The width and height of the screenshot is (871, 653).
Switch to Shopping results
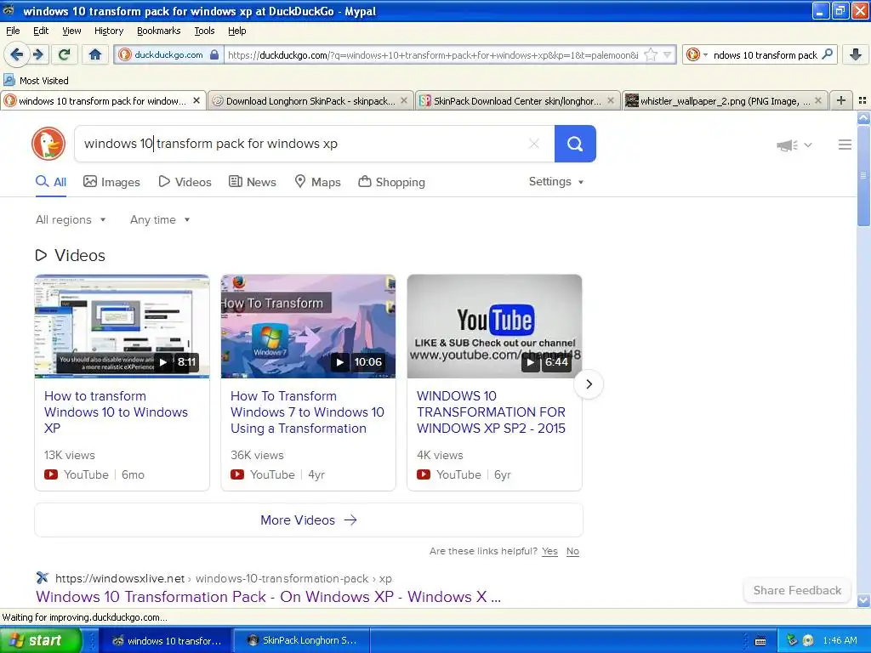click(391, 182)
